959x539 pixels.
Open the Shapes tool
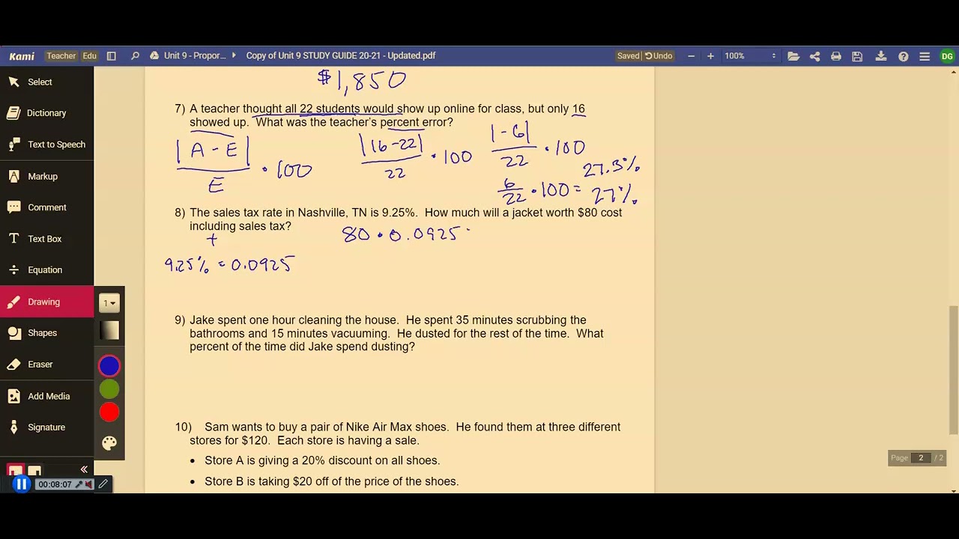pyautogui.click(x=46, y=333)
